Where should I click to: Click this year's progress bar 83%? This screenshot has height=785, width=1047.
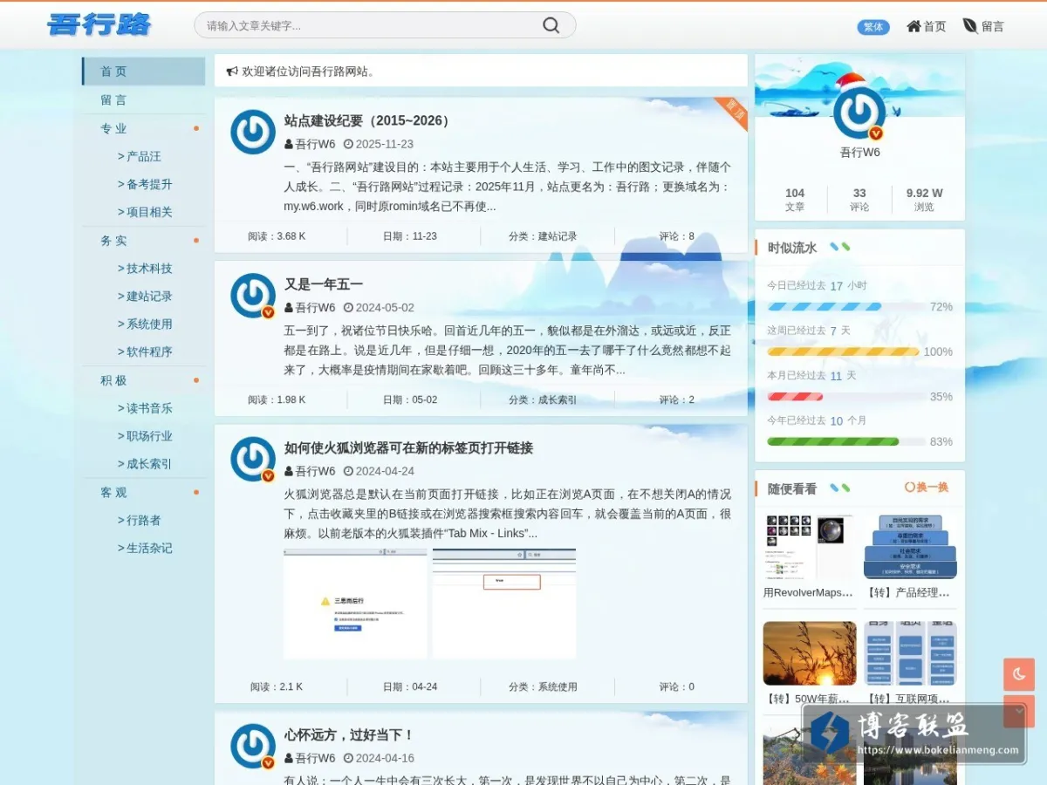tap(845, 441)
